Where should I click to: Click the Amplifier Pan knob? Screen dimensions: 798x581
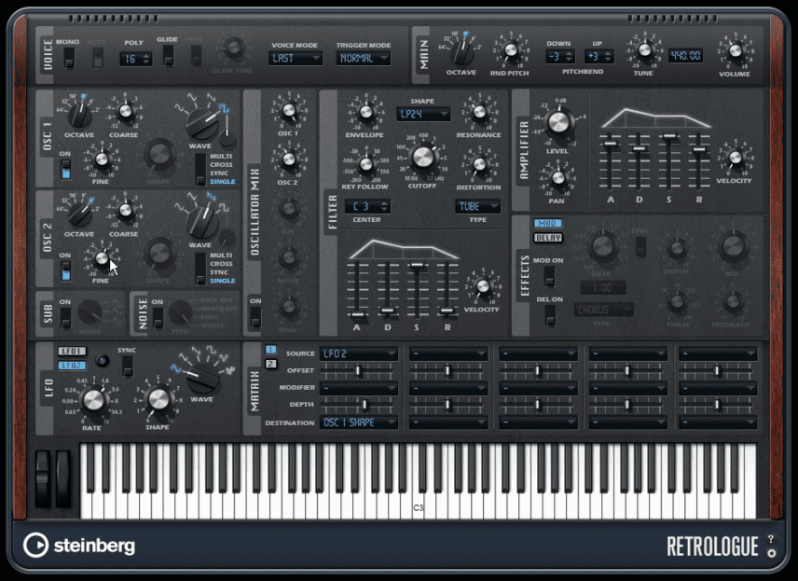[557, 178]
